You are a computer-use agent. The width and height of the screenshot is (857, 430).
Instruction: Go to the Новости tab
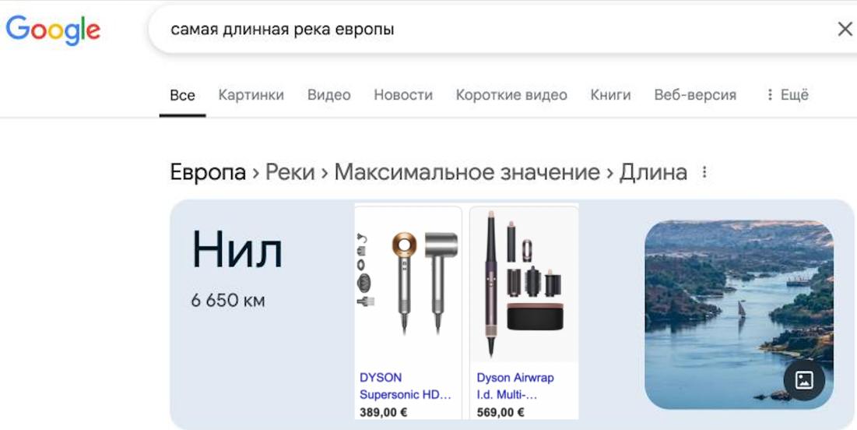click(402, 95)
